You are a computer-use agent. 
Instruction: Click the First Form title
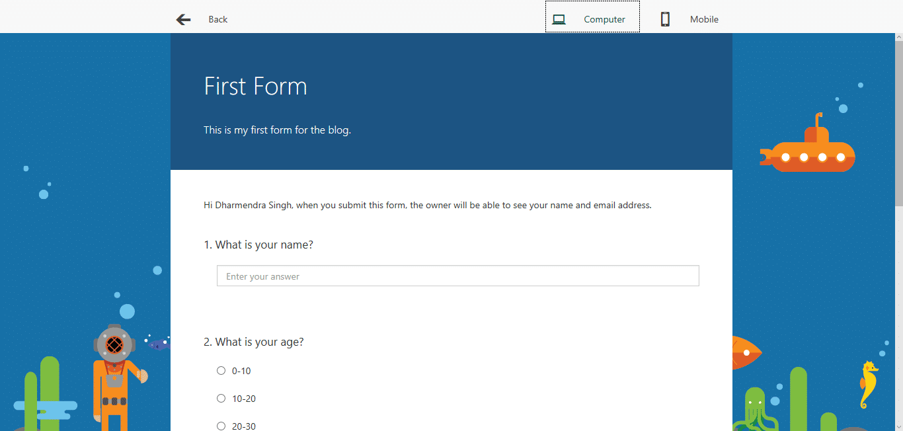tap(255, 86)
